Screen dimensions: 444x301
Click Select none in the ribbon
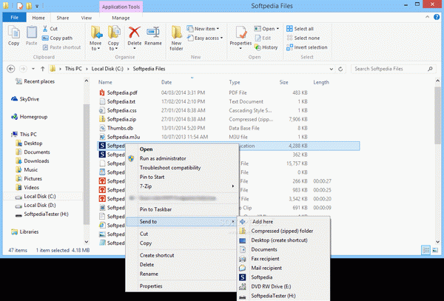coord(303,38)
